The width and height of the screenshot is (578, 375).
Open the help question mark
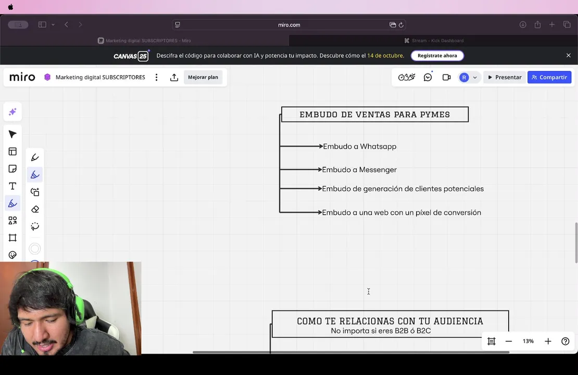(566, 342)
